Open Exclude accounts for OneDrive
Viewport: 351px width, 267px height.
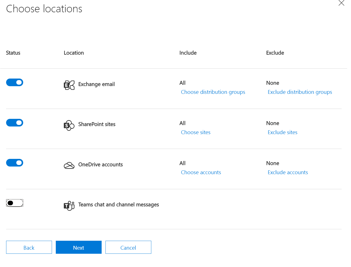coord(288,172)
